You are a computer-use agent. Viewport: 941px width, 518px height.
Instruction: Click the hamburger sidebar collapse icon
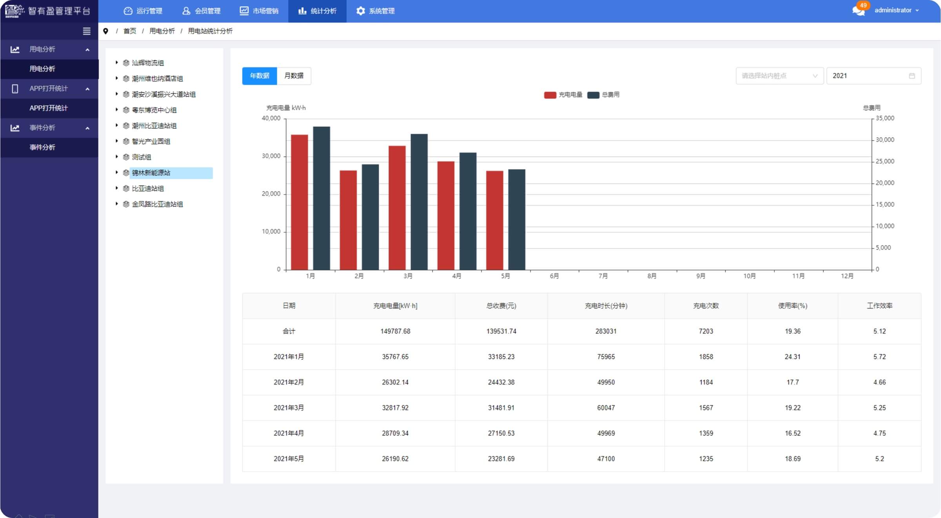coord(87,31)
